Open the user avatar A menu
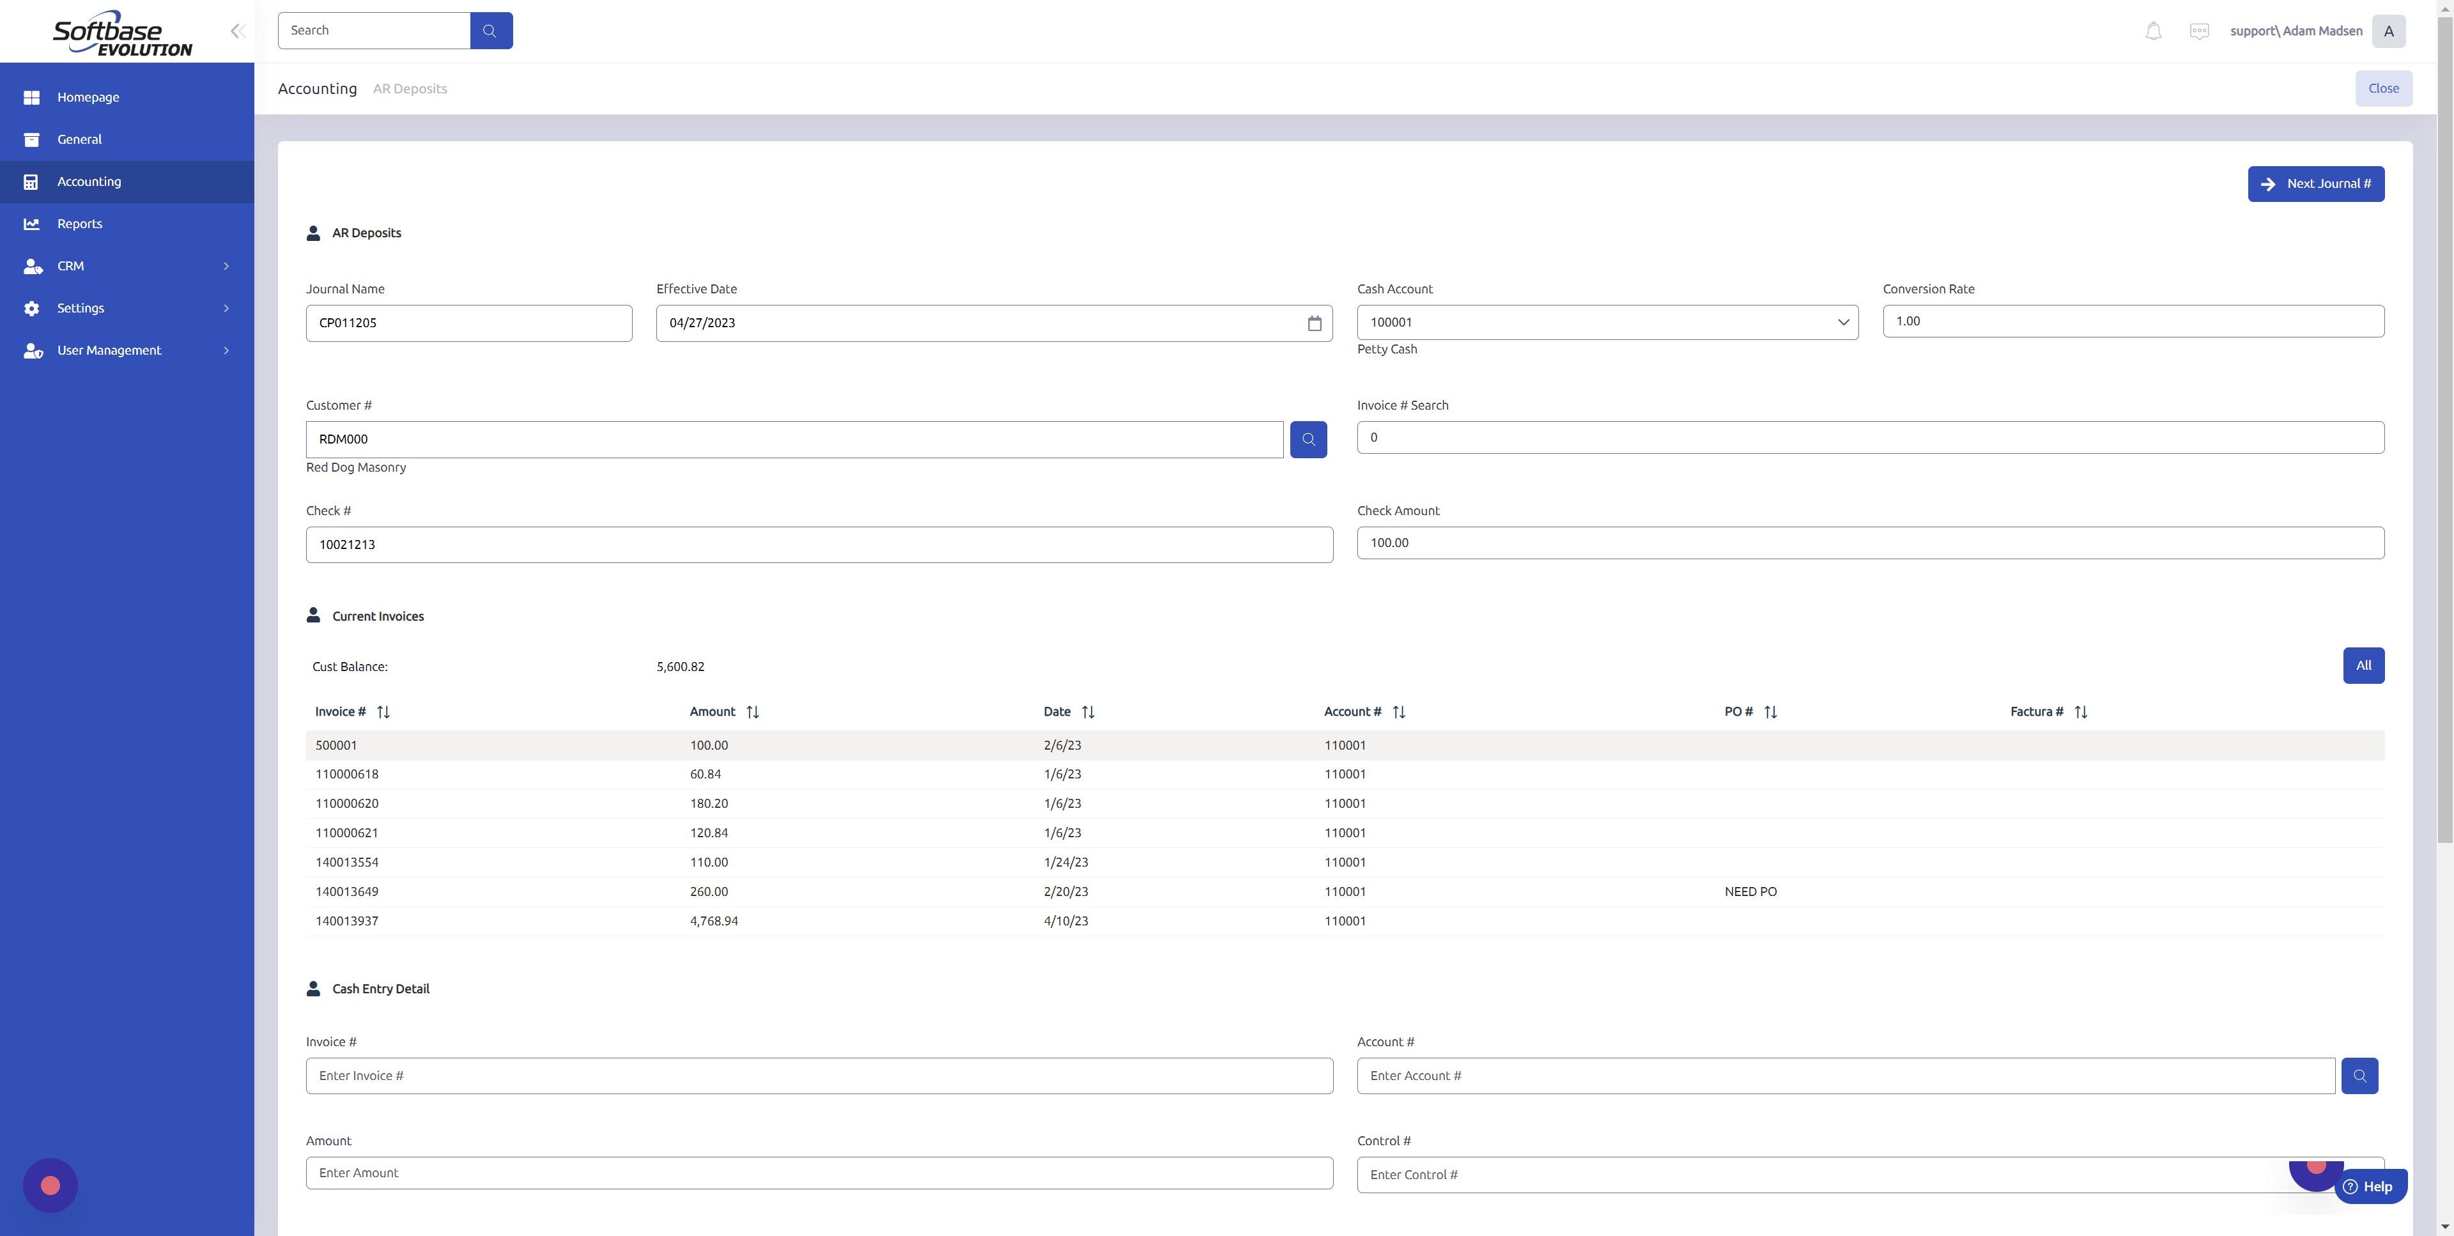 click(x=2388, y=31)
